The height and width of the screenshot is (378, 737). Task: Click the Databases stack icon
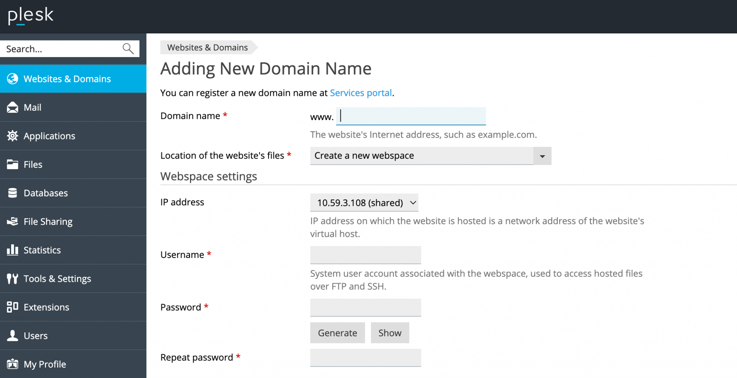13,193
